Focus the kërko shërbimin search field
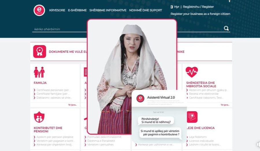 60,29
